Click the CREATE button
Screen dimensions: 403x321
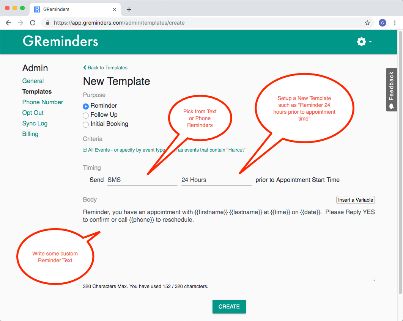229,307
